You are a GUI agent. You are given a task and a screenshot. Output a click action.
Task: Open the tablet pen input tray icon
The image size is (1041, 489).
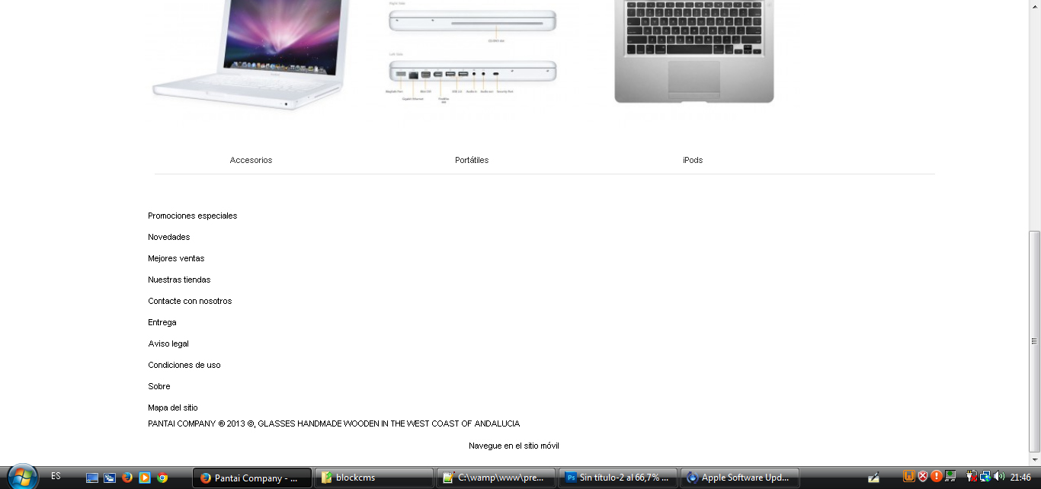873,478
